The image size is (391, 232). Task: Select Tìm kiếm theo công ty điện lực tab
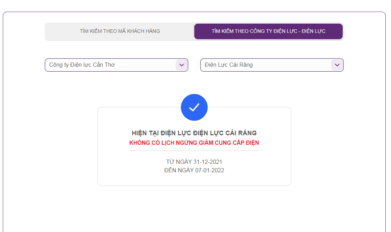click(x=268, y=31)
